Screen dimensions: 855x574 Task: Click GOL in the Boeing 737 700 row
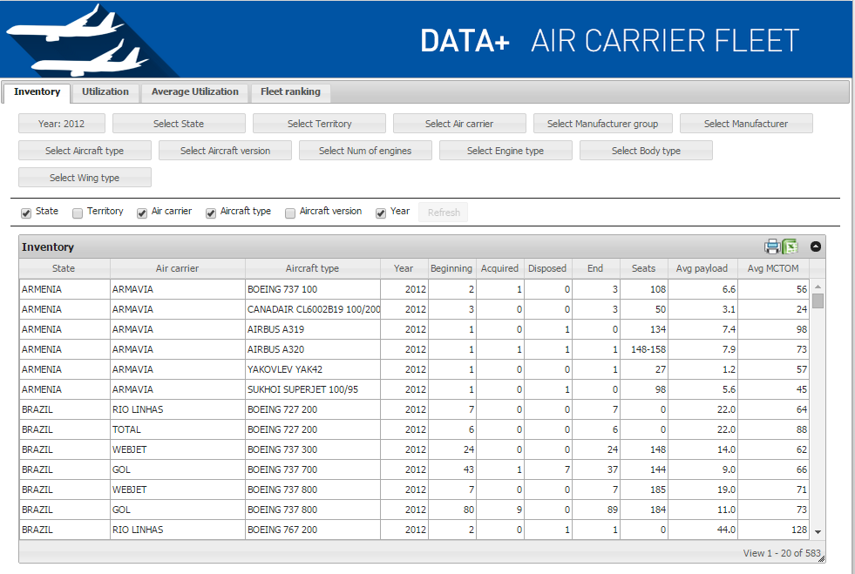pyautogui.click(x=178, y=469)
